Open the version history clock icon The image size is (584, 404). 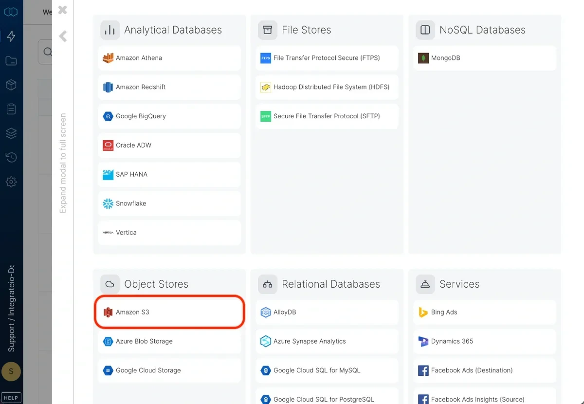[x=11, y=157]
